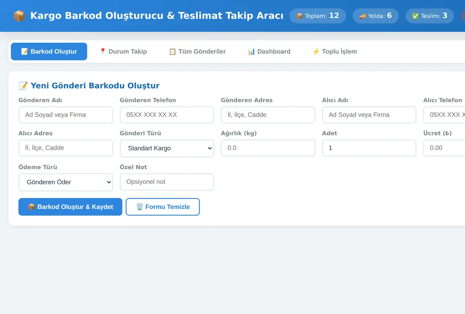This screenshot has width=465, height=314.
Task: Click the Formu Temizle button
Action: point(163,207)
